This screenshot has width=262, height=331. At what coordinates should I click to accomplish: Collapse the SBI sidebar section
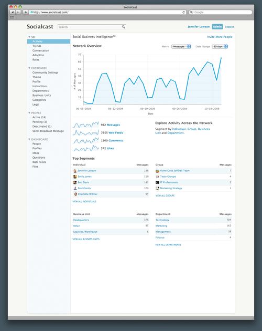coord(29,37)
